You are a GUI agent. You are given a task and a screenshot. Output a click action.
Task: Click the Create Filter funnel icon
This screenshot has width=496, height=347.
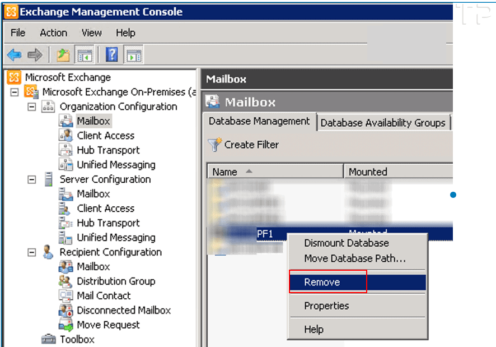pos(215,145)
